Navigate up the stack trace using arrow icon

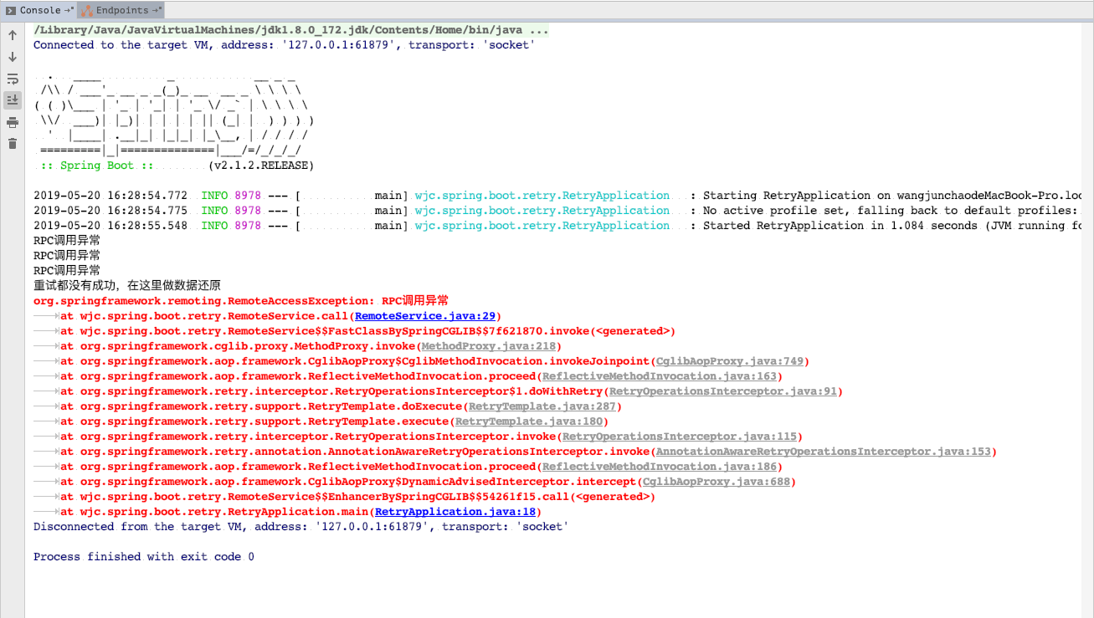pyautogui.click(x=12, y=35)
